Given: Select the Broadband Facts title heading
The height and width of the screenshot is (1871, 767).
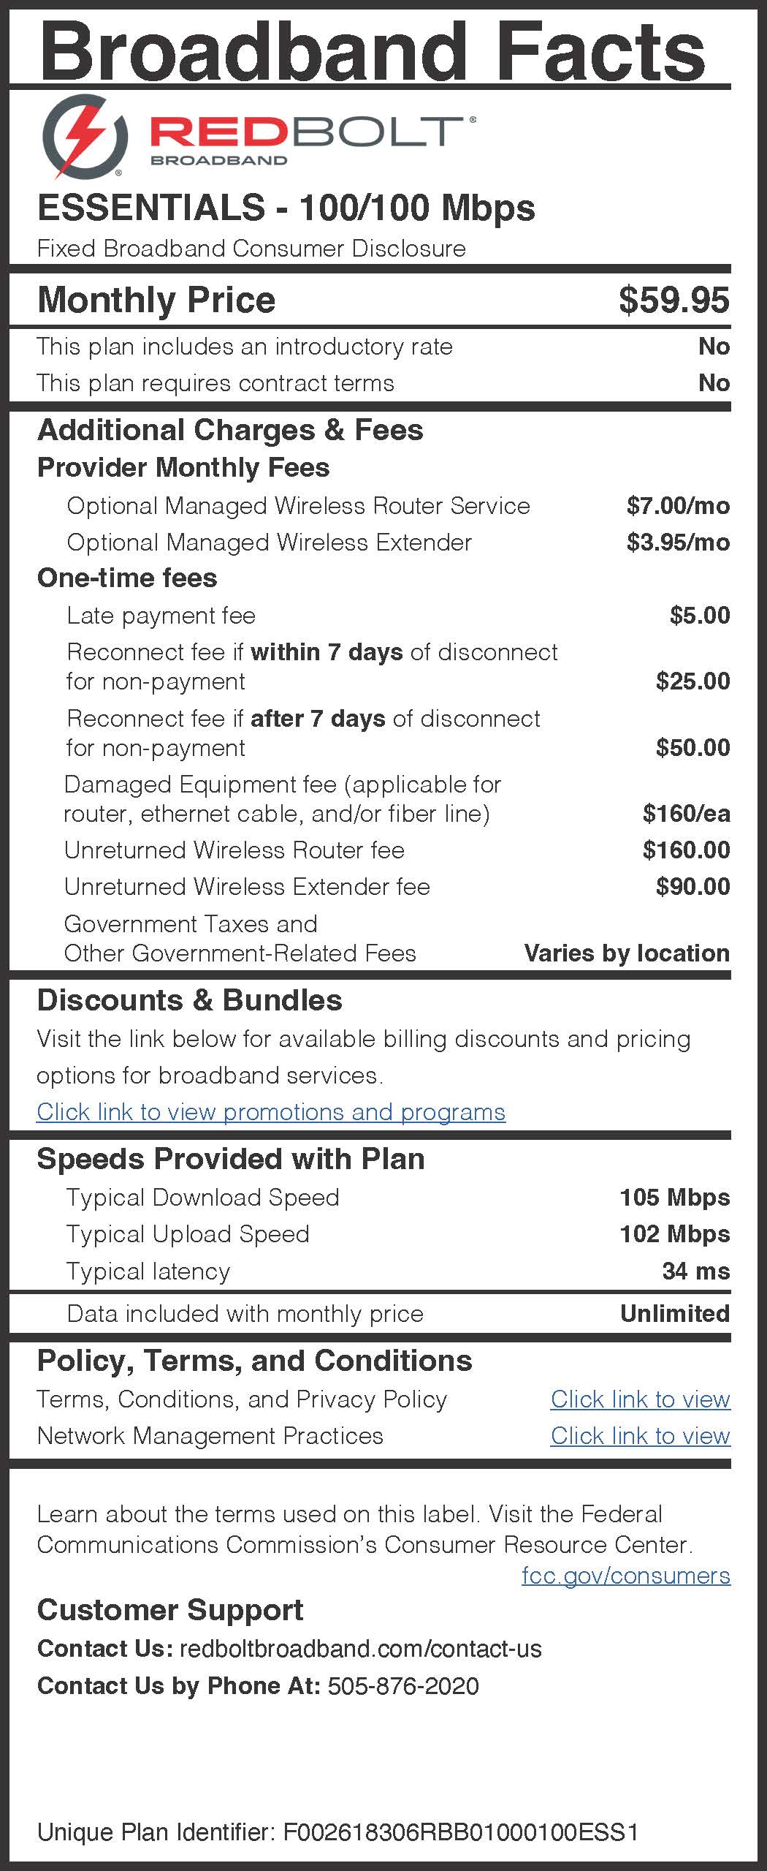Looking at the screenshot, I should pos(373,51).
